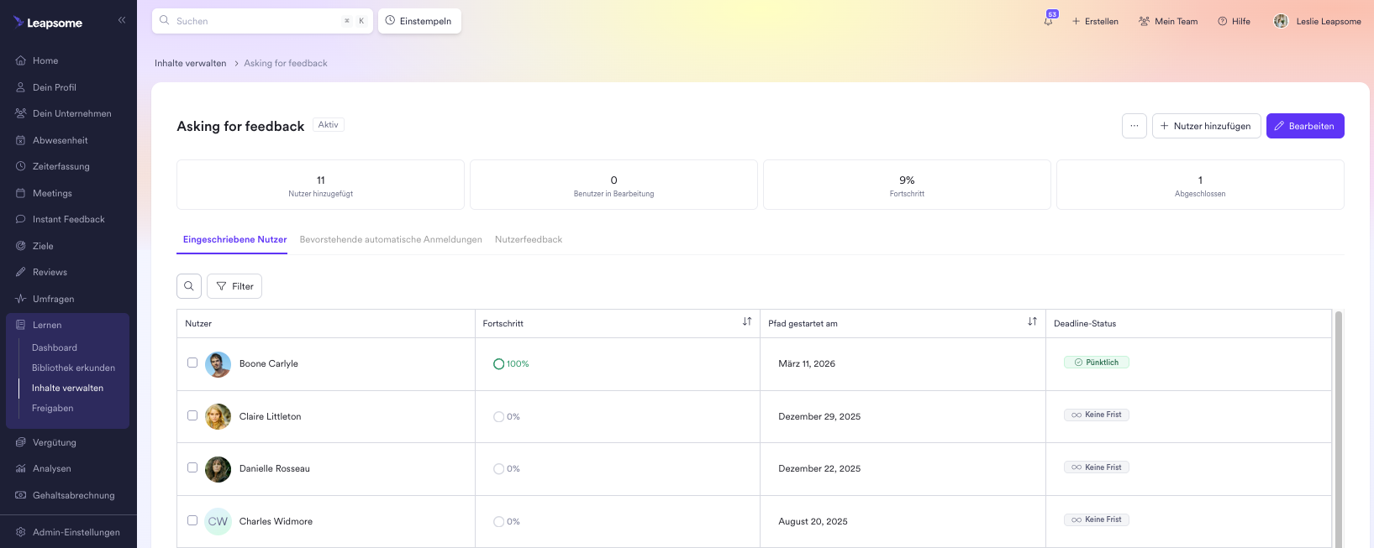Click the Leapsome logo
Image resolution: width=1374 pixels, height=548 pixels.
click(x=48, y=23)
